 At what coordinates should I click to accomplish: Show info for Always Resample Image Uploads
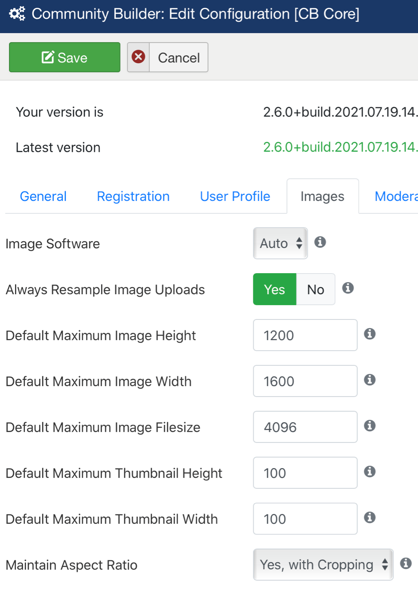coord(348,288)
